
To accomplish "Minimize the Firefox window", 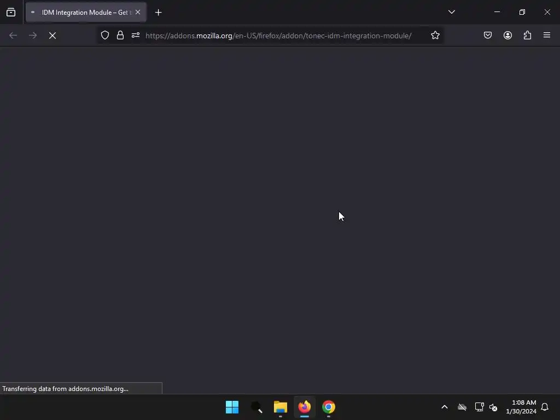I will click(497, 12).
